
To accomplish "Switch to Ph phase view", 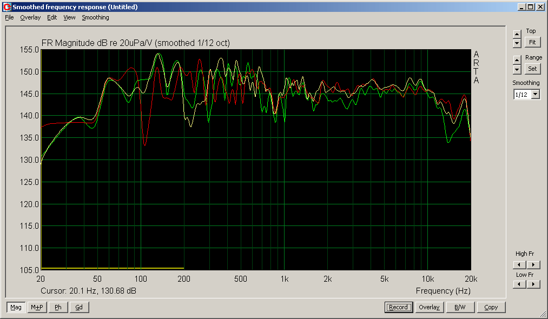I will 58,307.
